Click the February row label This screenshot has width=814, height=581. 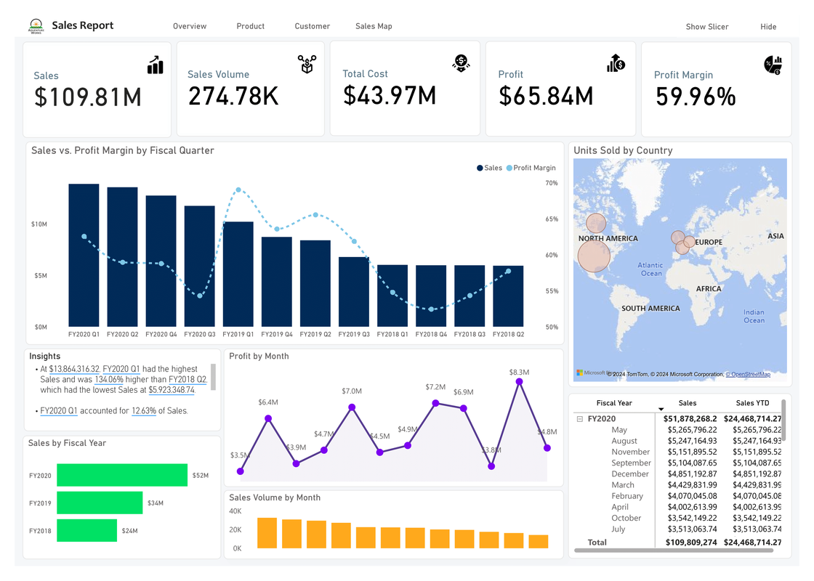coord(627,496)
